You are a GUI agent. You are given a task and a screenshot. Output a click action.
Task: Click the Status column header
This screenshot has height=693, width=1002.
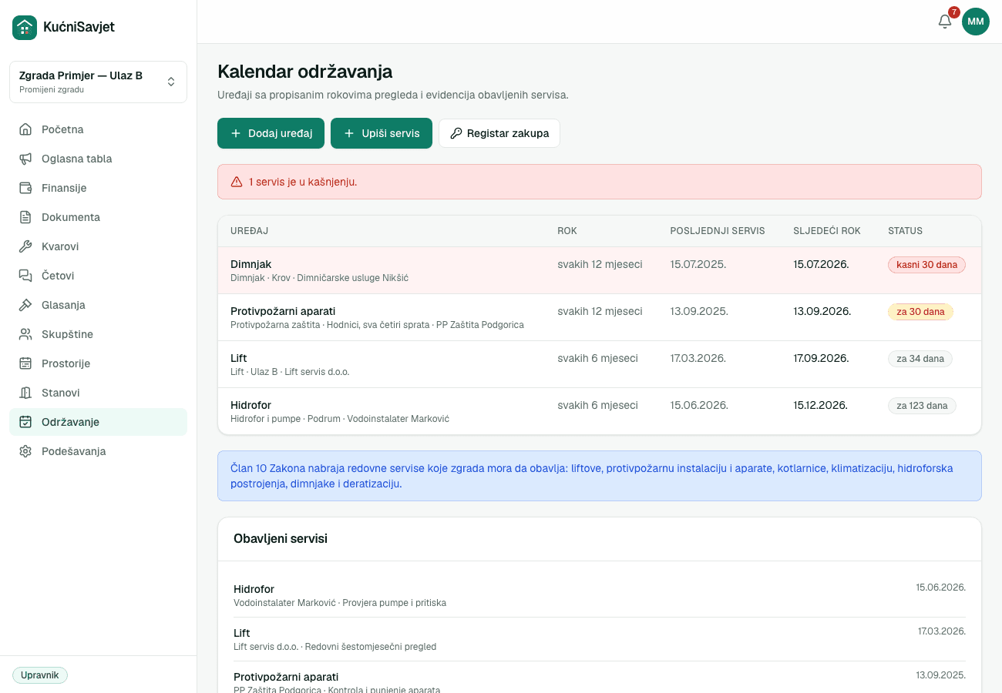(x=905, y=231)
